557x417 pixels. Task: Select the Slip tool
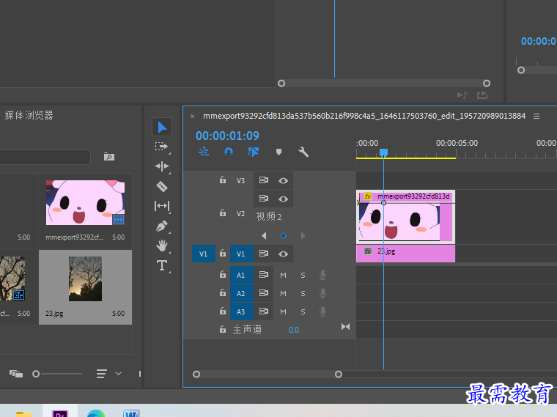click(x=162, y=206)
